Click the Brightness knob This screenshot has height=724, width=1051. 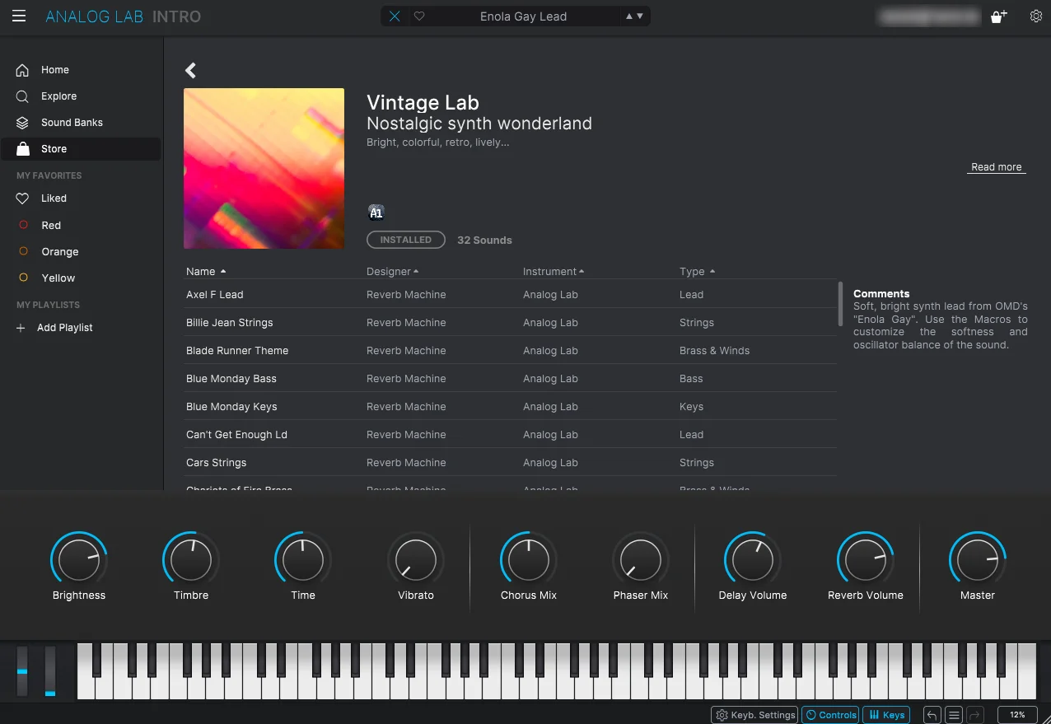pyautogui.click(x=79, y=560)
